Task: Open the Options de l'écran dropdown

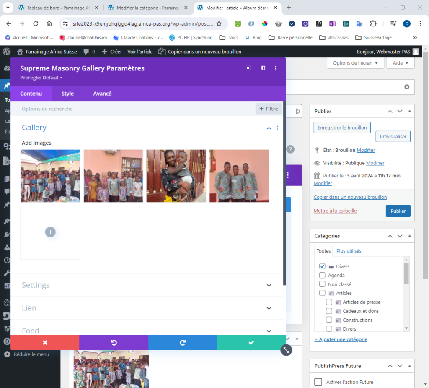Action: (355, 63)
